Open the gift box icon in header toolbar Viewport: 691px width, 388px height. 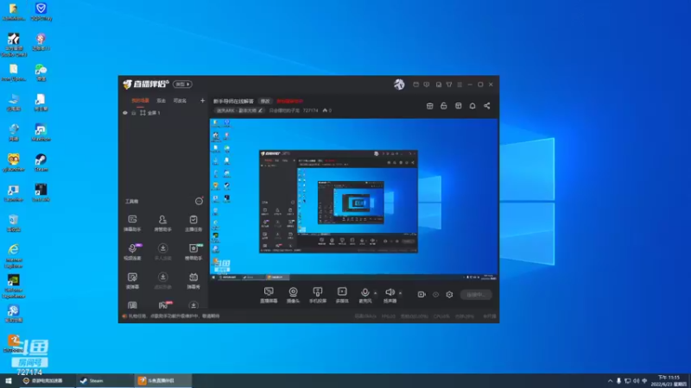pyautogui.click(x=429, y=106)
